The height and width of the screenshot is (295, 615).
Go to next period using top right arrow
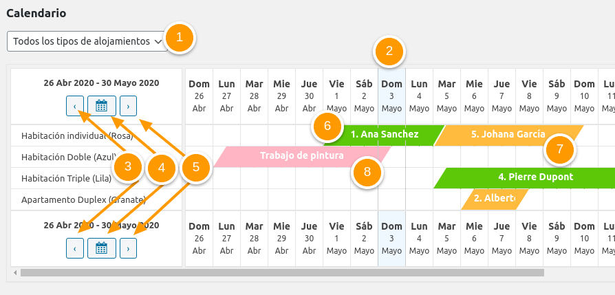(129, 106)
